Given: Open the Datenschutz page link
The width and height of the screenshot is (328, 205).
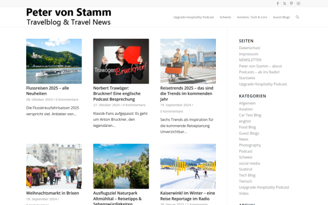Looking at the screenshot, I should point(250,48).
